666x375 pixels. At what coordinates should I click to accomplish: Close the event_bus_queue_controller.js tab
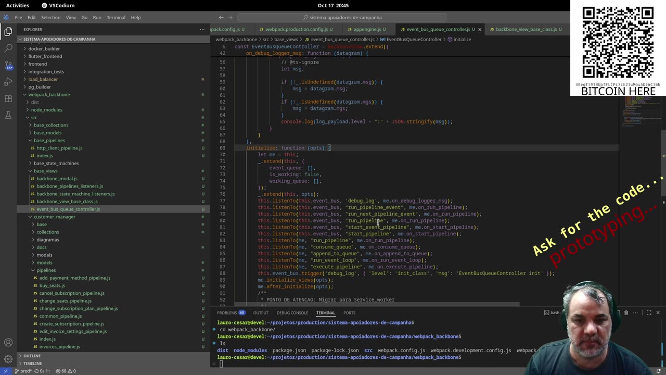click(480, 29)
